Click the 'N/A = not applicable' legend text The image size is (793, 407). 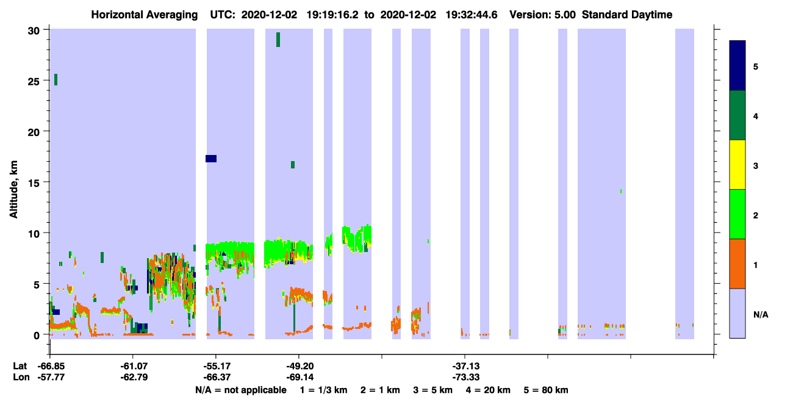point(240,390)
